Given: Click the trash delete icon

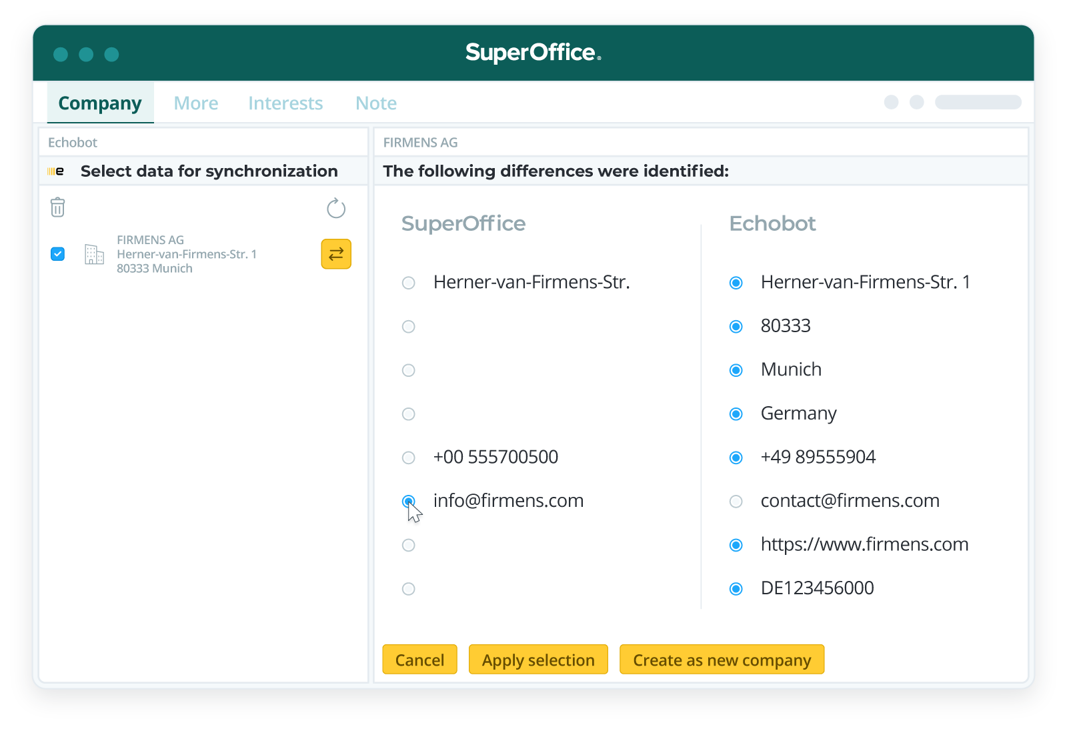Looking at the screenshot, I should (x=58, y=207).
